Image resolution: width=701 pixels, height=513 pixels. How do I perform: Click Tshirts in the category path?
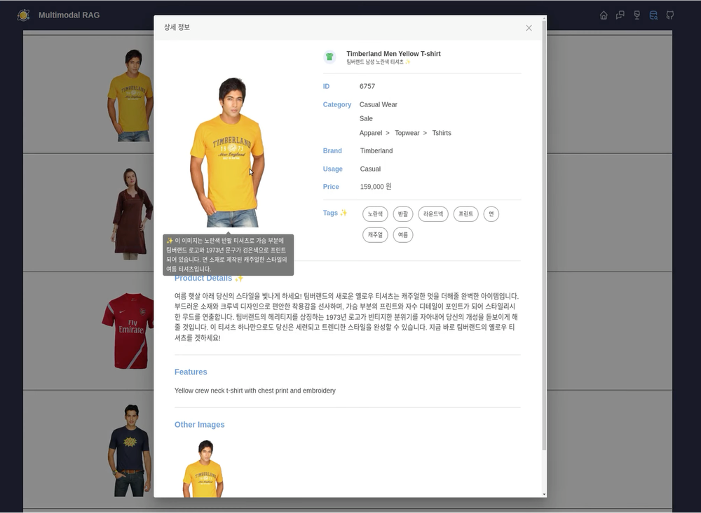pyautogui.click(x=441, y=133)
